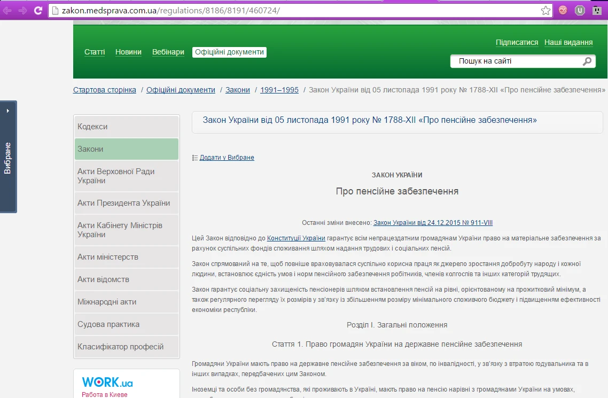The width and height of the screenshot is (608, 398).
Task: Click the red round extension icon
Action: (x=563, y=10)
